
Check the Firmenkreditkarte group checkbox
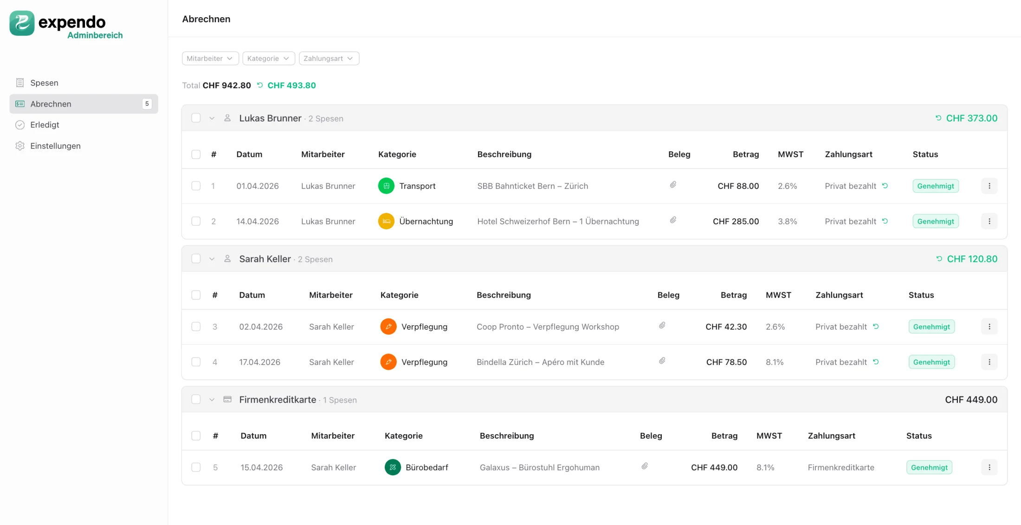tap(196, 399)
